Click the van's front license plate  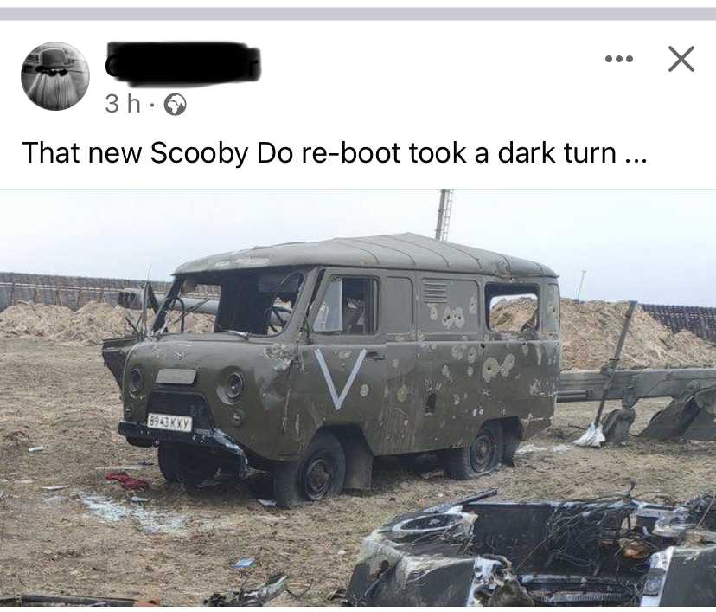pyautogui.click(x=169, y=422)
